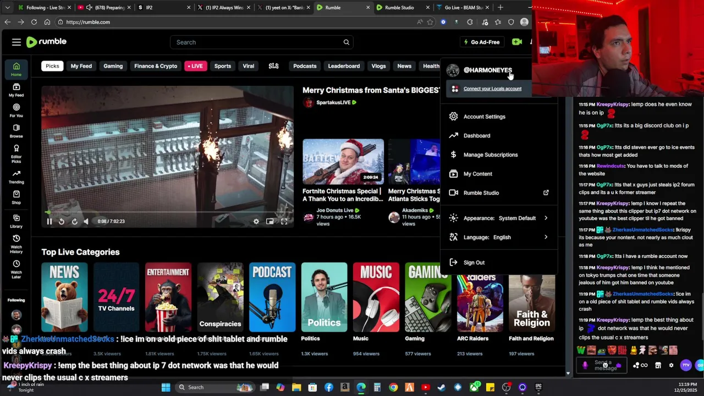This screenshot has width=704, height=396.
Task: Click the 7TV emote button
Action: (686, 365)
